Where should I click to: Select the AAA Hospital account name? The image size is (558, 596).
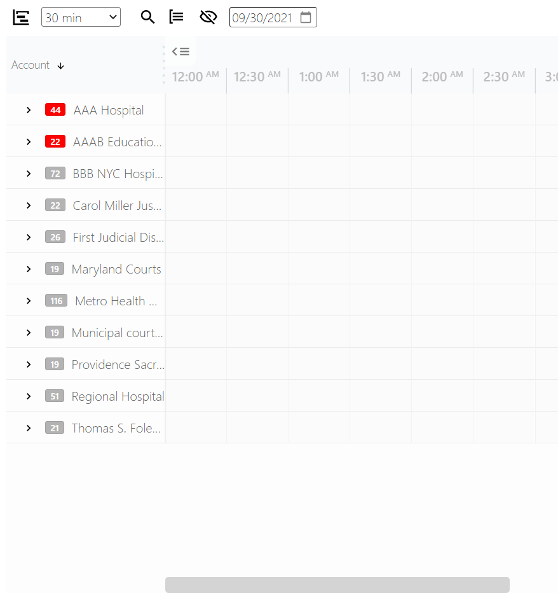tap(109, 110)
